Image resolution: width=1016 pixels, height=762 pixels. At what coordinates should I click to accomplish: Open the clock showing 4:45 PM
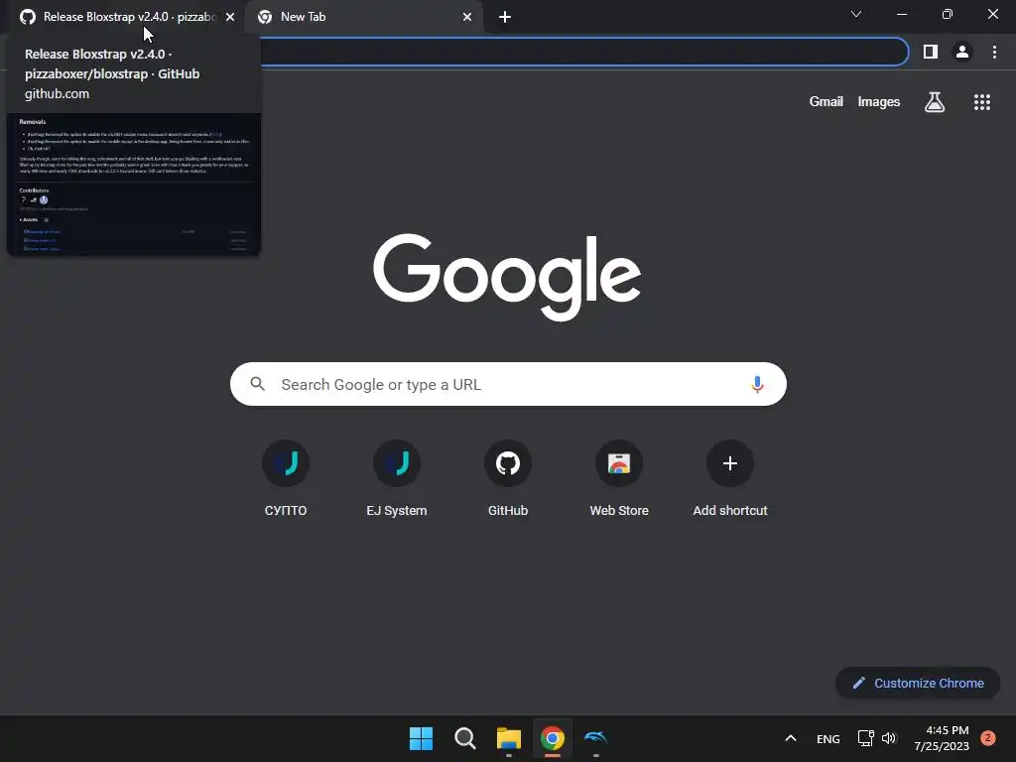(942, 738)
